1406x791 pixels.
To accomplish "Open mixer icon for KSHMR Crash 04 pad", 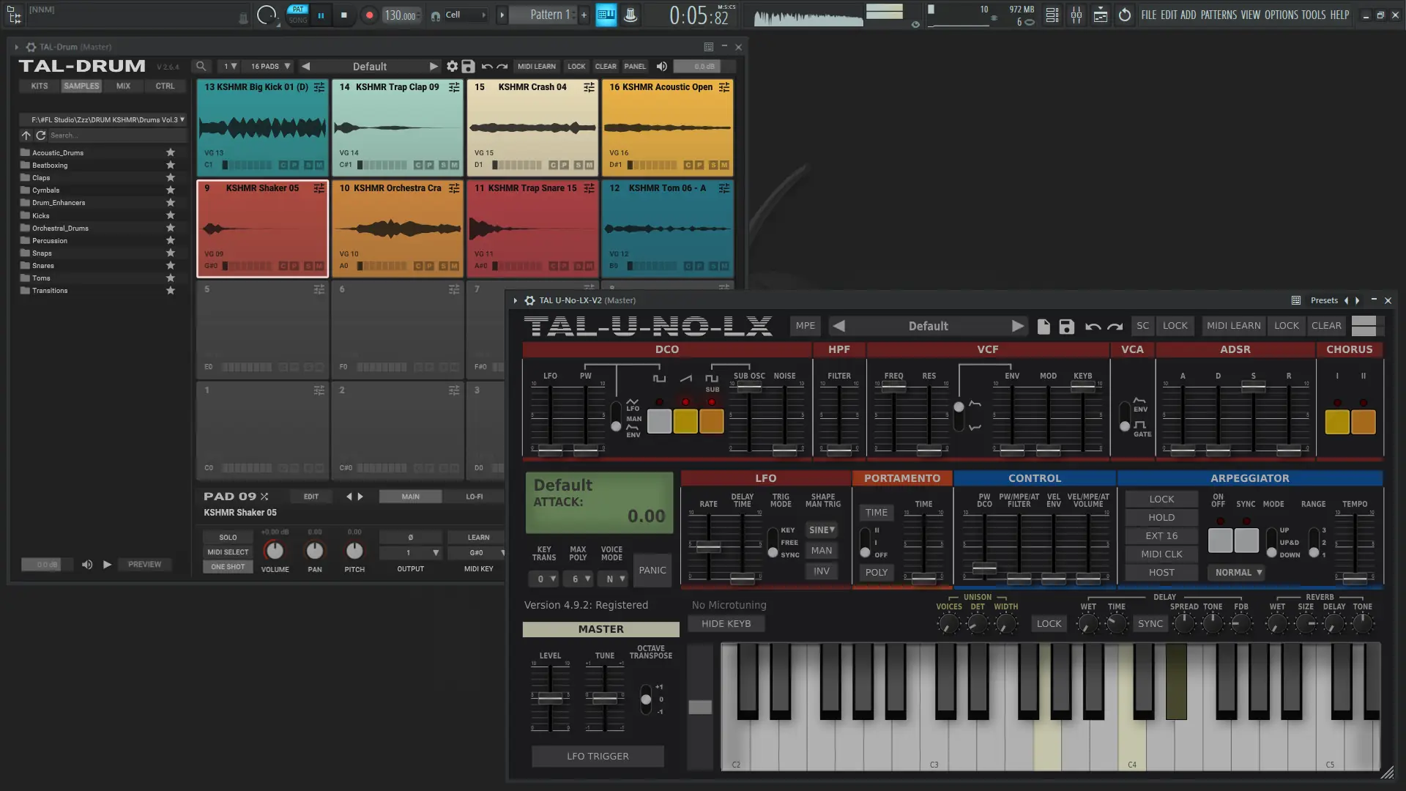I will click(x=589, y=87).
